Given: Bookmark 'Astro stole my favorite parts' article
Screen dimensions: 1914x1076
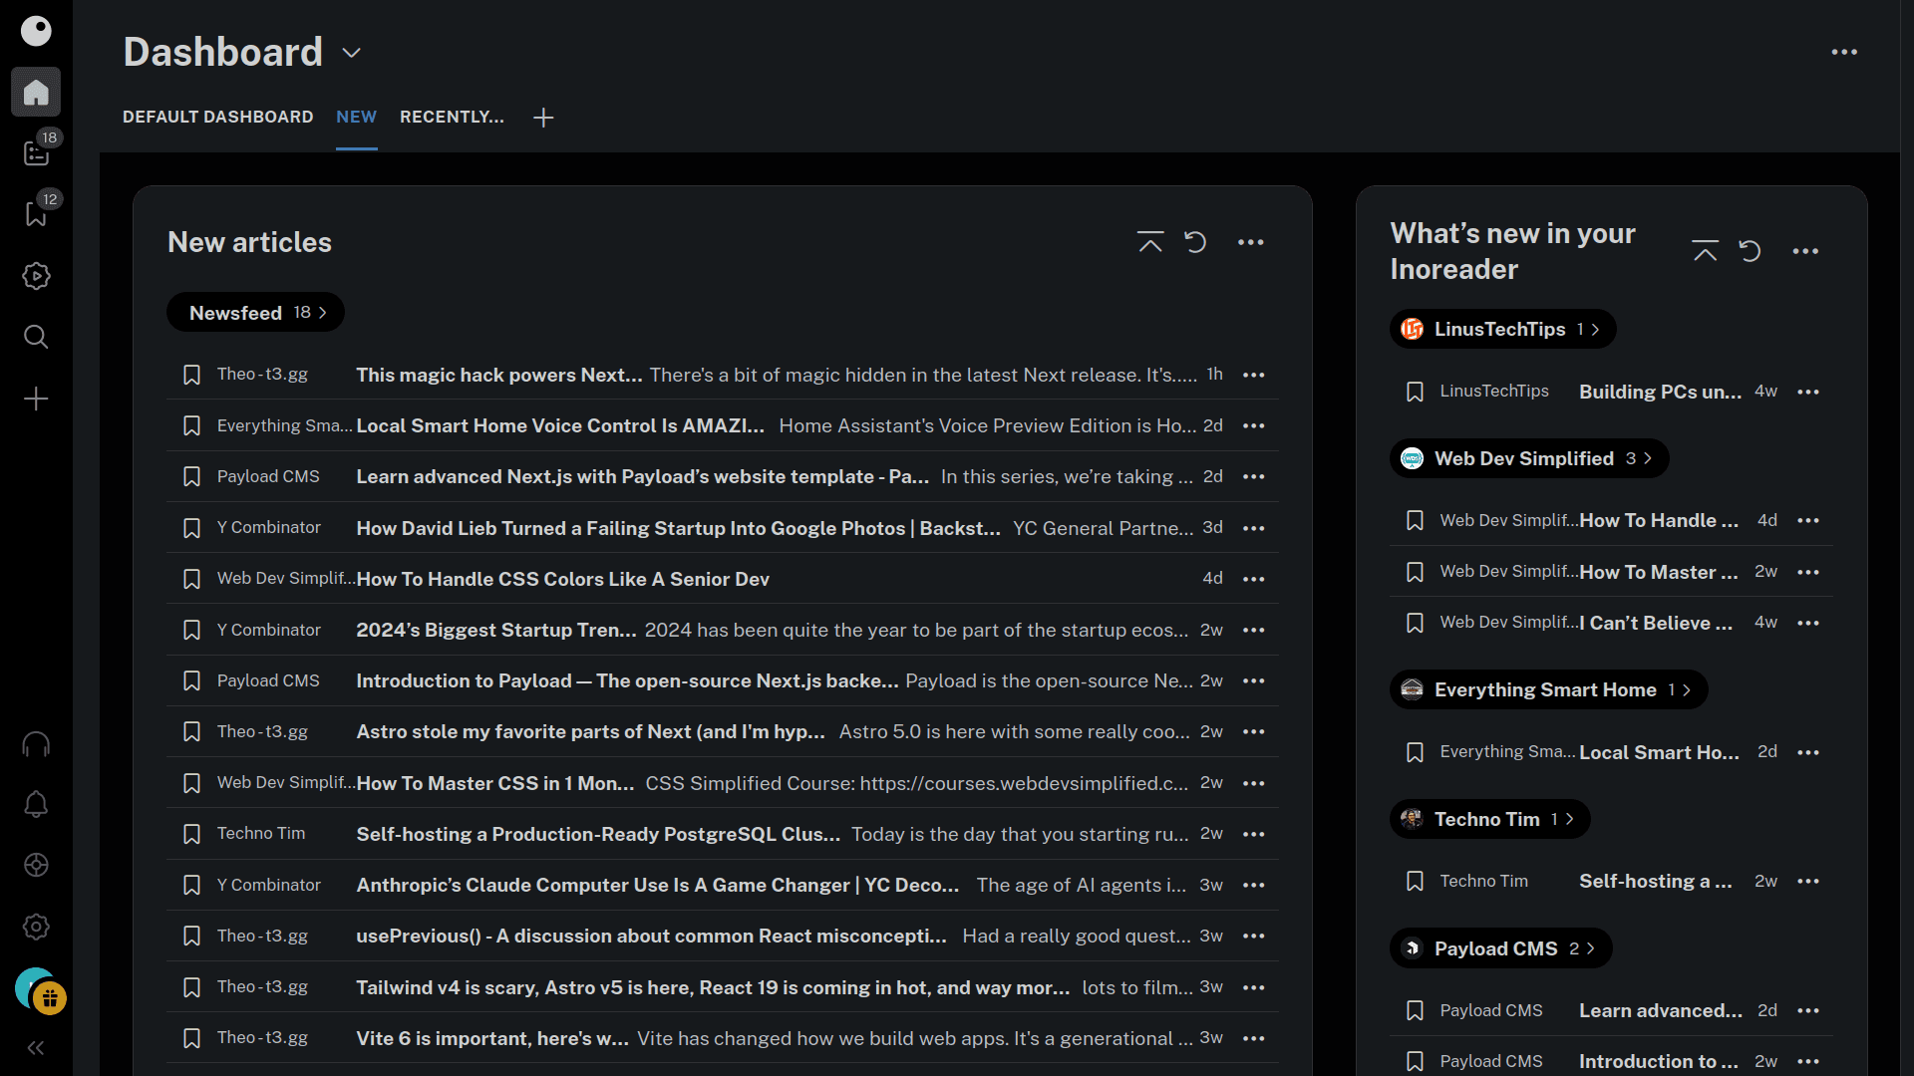Looking at the screenshot, I should (191, 731).
